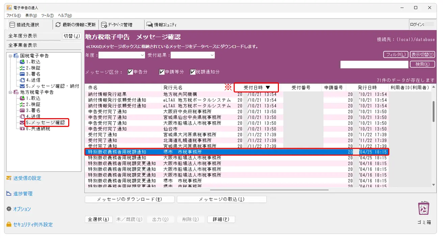Click メッセージのダウンロード button

(x=129, y=199)
